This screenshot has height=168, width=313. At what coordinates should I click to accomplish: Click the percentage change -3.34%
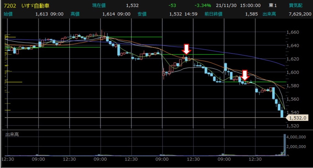203,5
